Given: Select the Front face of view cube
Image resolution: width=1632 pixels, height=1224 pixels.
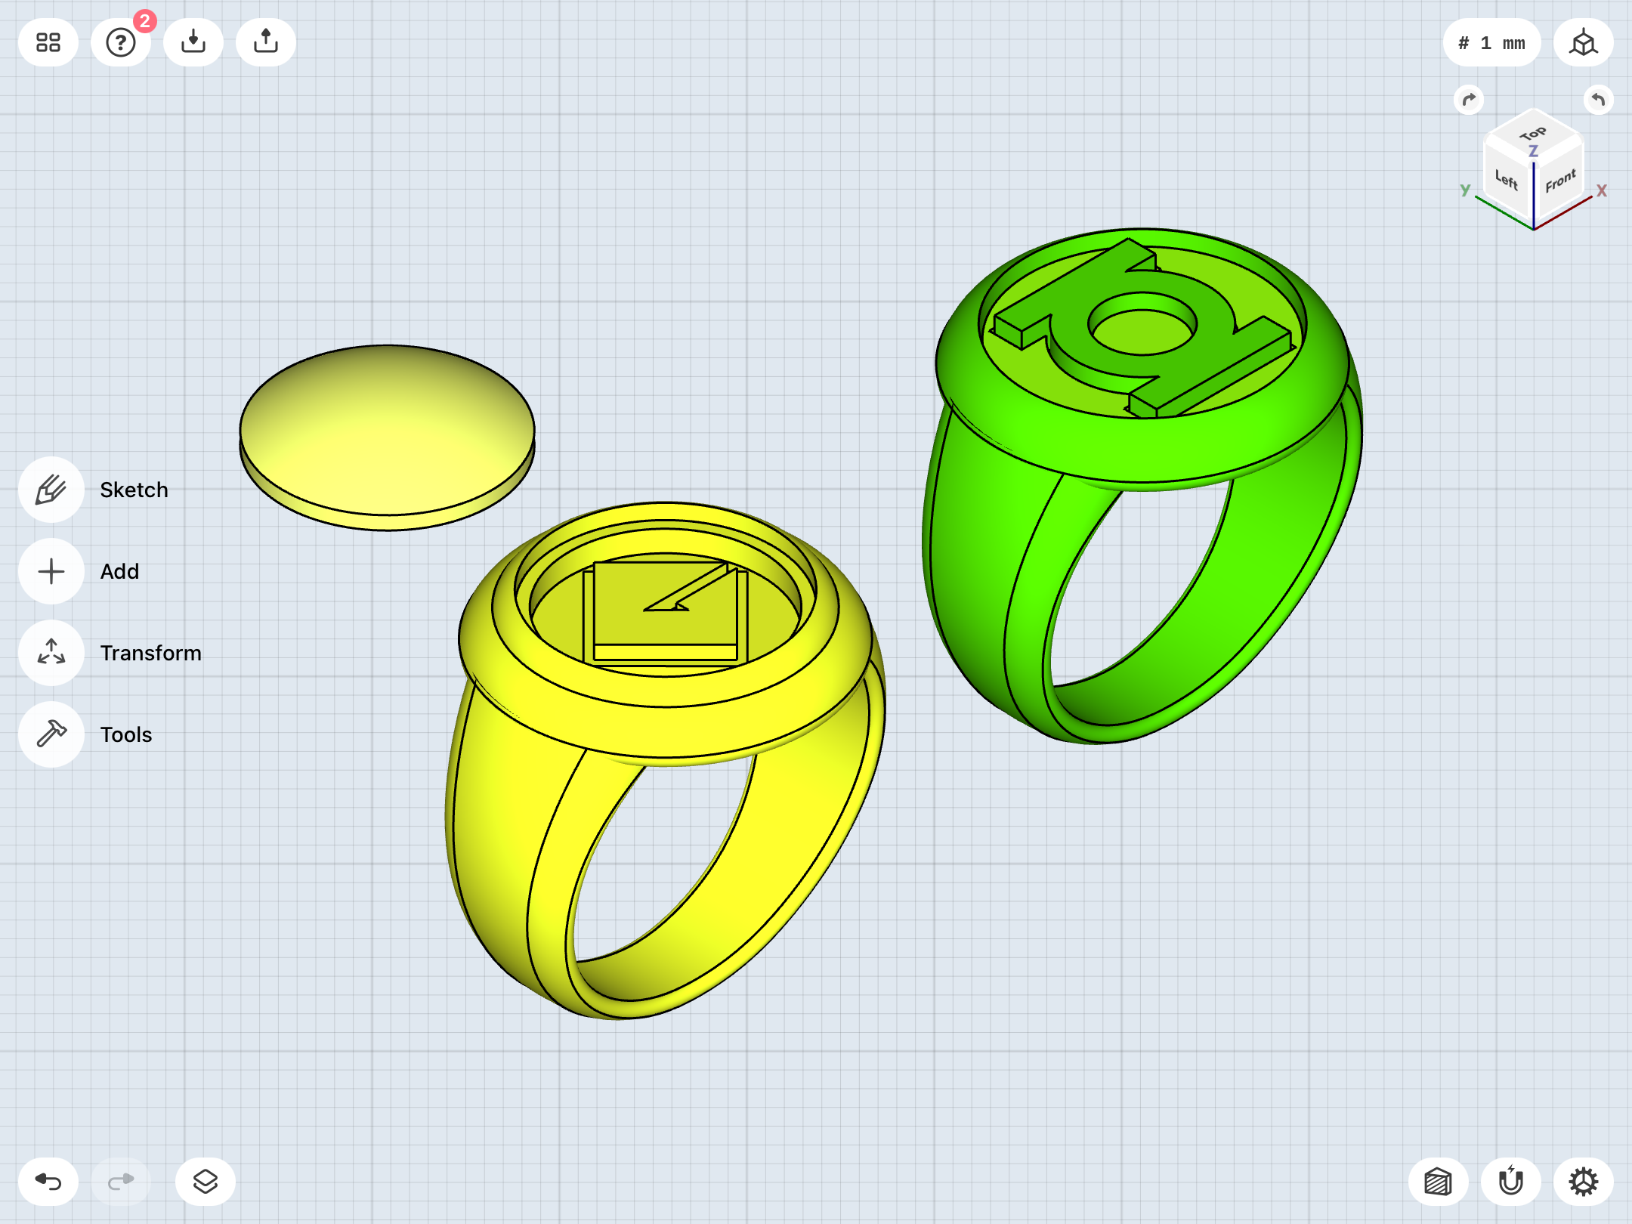Looking at the screenshot, I should click(1559, 181).
